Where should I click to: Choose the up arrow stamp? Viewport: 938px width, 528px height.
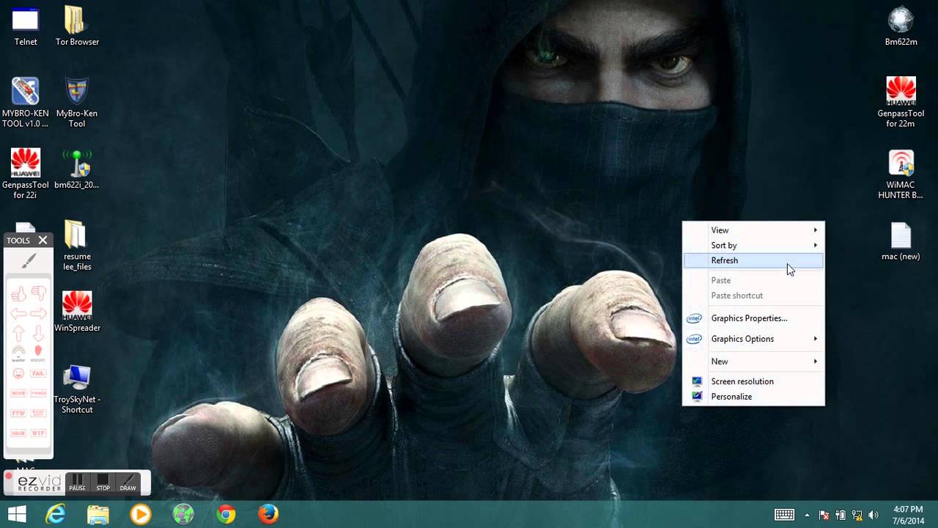[x=18, y=333]
